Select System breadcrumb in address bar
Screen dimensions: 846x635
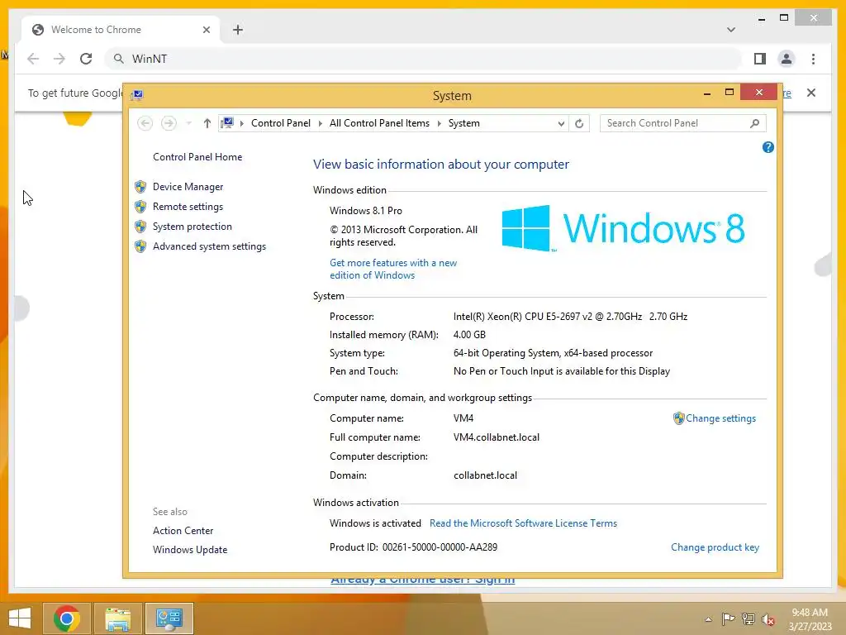click(464, 123)
